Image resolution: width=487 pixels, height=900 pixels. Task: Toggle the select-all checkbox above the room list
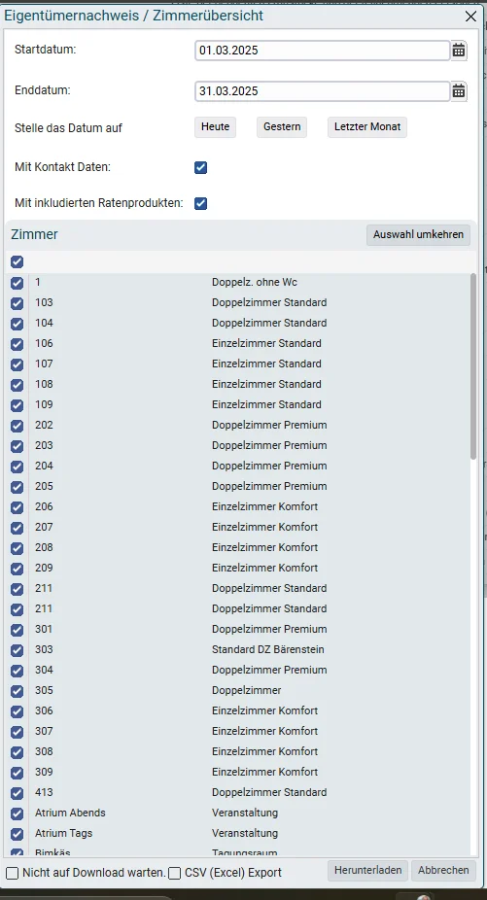pos(17,262)
